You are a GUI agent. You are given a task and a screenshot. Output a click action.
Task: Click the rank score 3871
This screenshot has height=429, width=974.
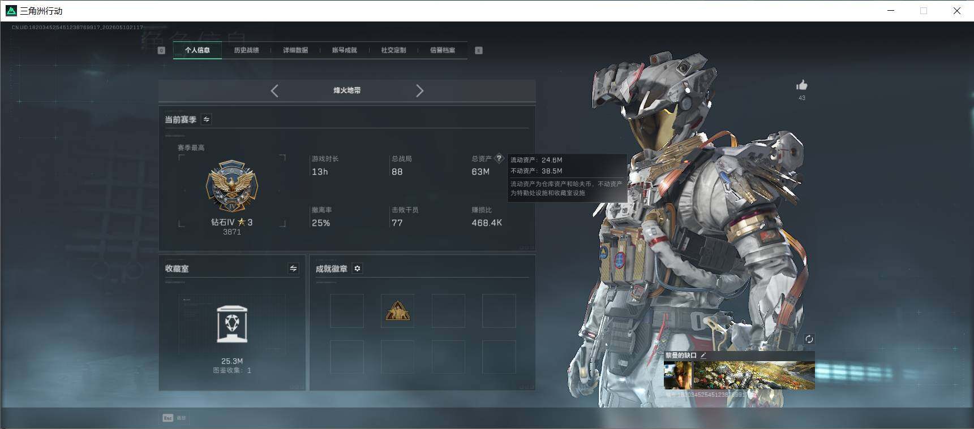(232, 232)
